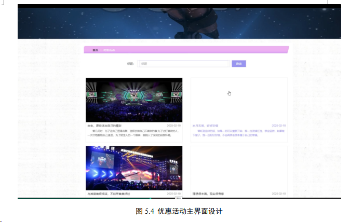Click date 2025-02-10 beside 理想很丰满 article
This screenshot has height=222, width=363.
[x=279, y=193]
